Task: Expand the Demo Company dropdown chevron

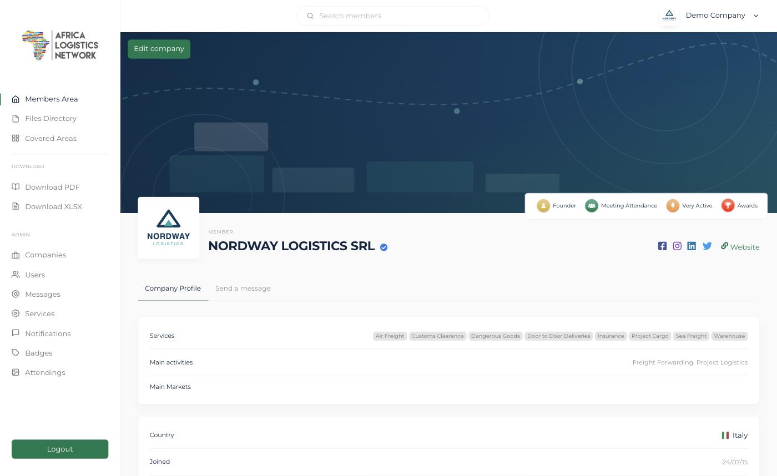Action: [756, 16]
